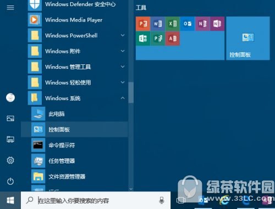The image size is (275, 209).
Task: Open the green Excel tile
Action: click(173, 24)
